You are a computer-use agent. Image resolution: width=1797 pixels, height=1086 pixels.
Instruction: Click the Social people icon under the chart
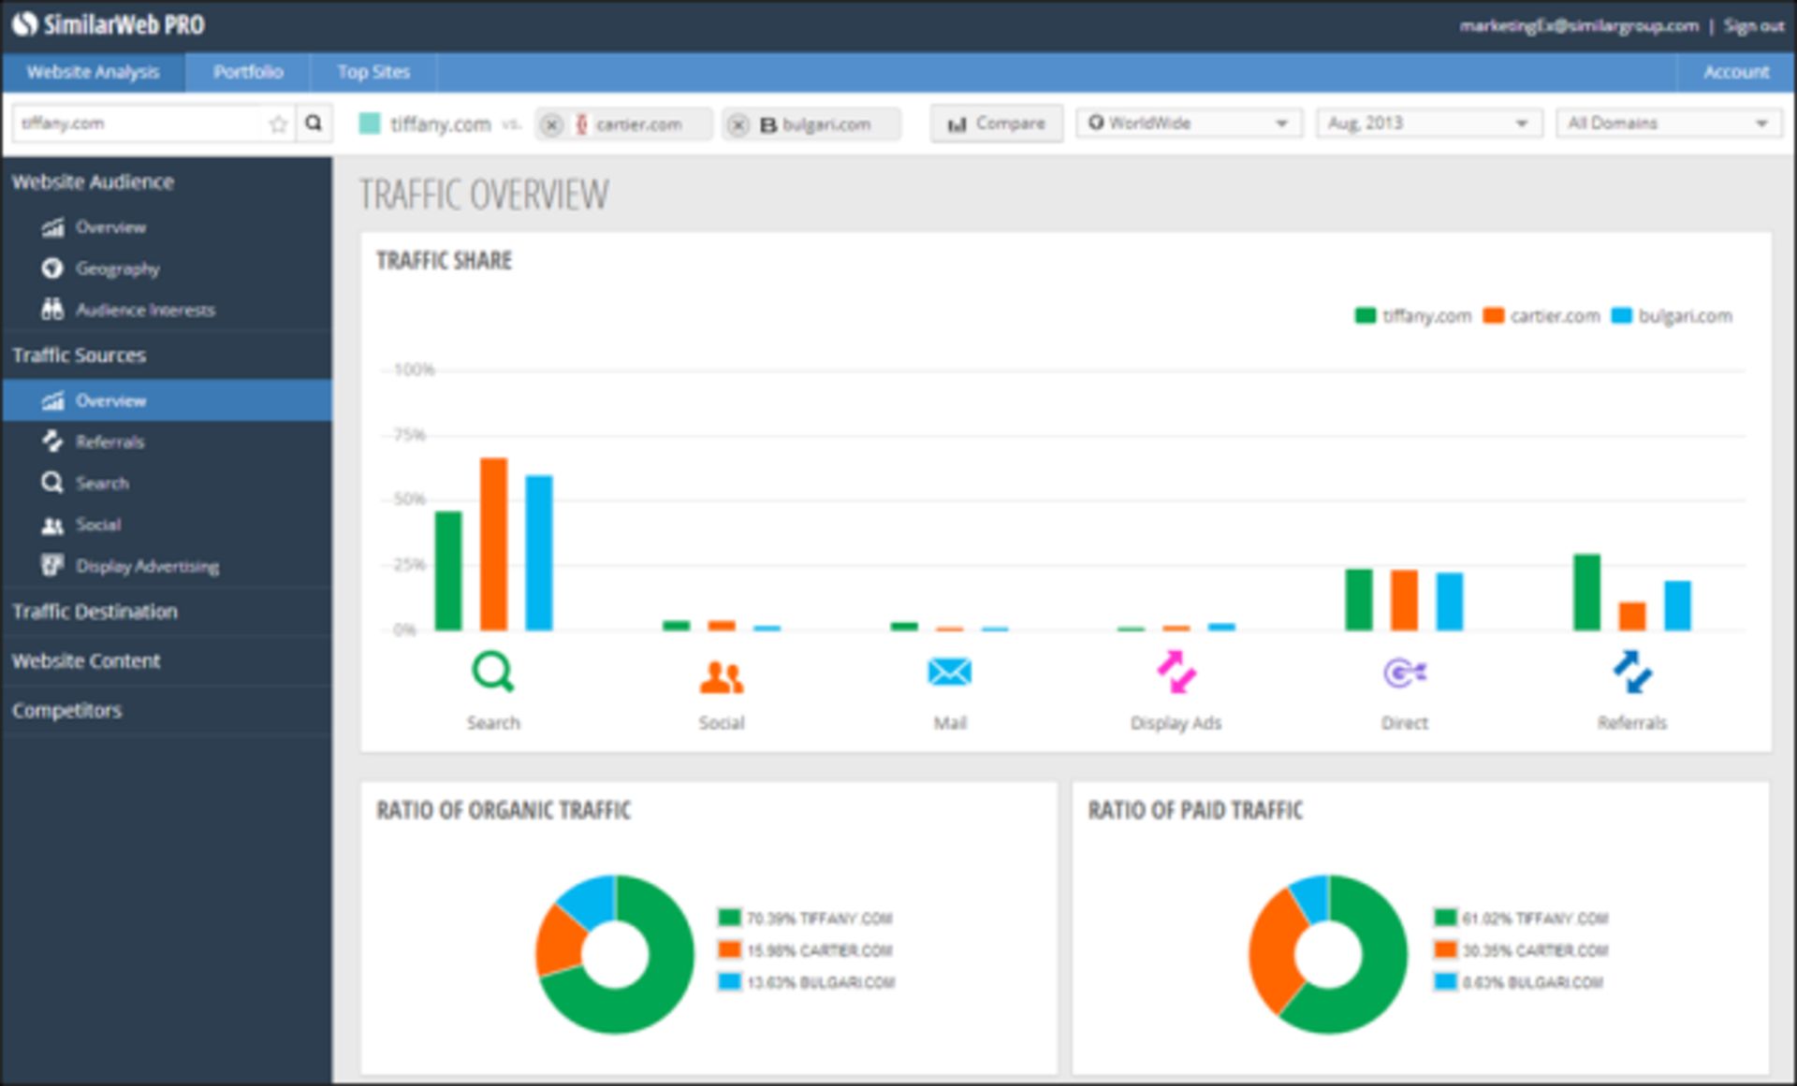click(721, 675)
